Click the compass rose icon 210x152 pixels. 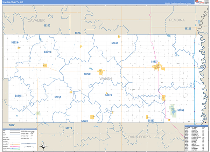[x=43, y=145]
